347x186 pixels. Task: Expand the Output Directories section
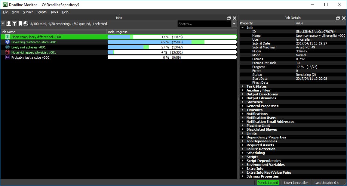(x=243, y=94)
